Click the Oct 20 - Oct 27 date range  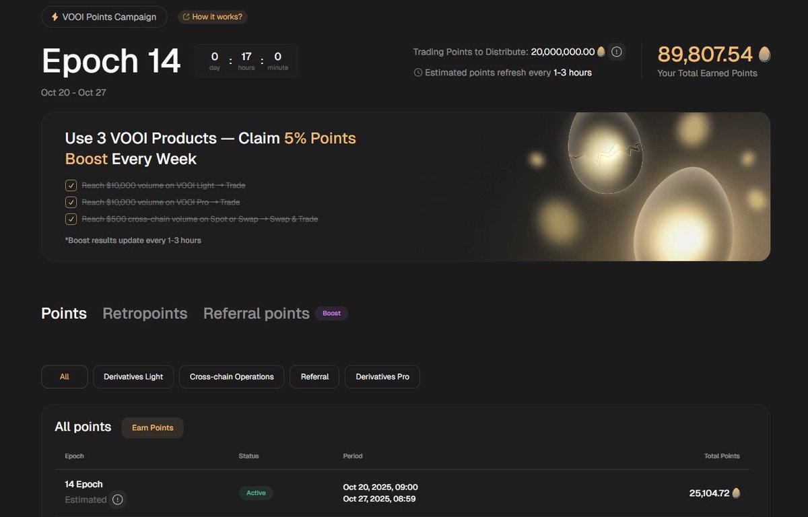pos(73,92)
